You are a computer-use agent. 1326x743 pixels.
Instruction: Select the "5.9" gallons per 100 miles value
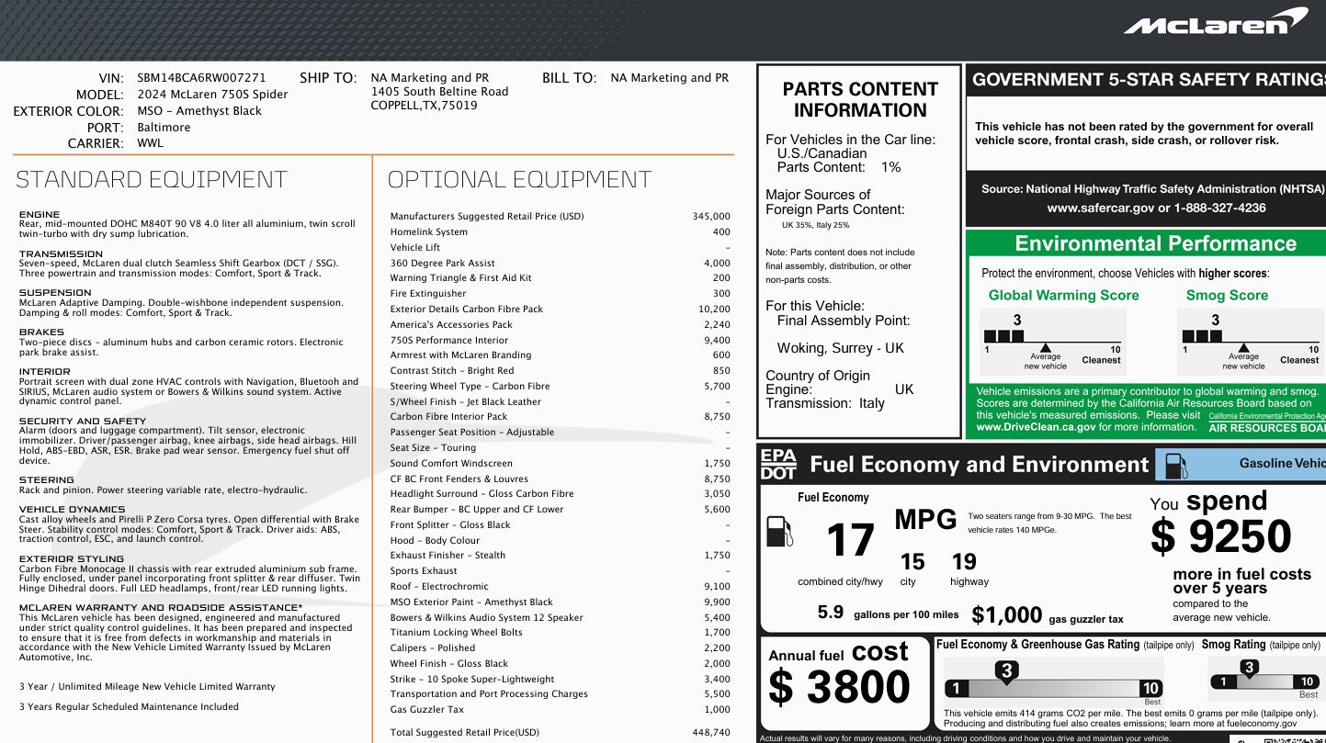pos(831,613)
